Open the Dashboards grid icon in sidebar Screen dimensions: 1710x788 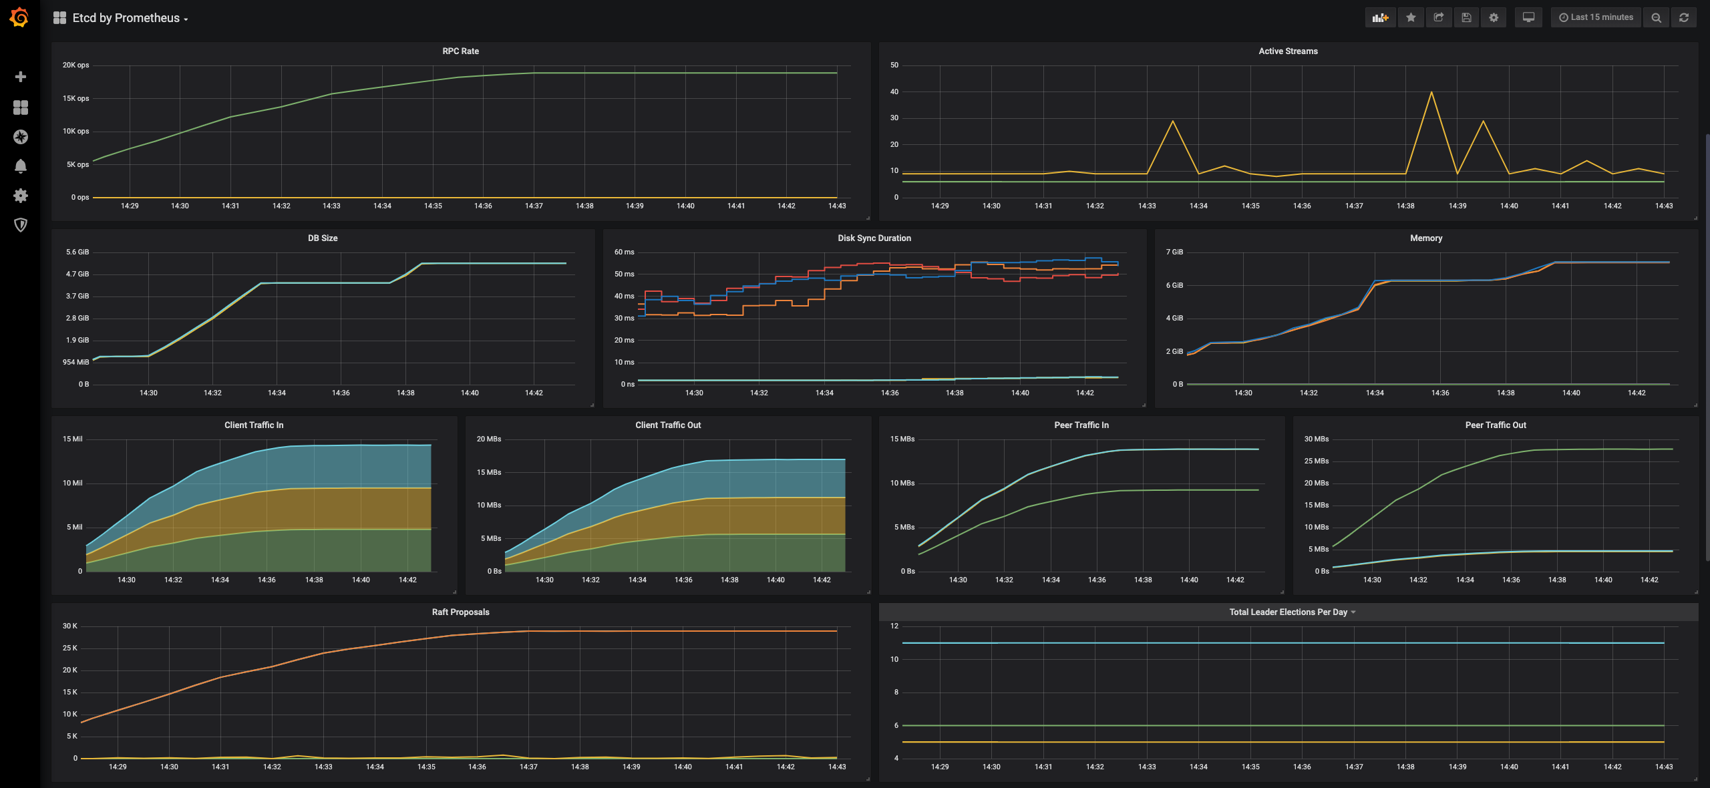21,108
